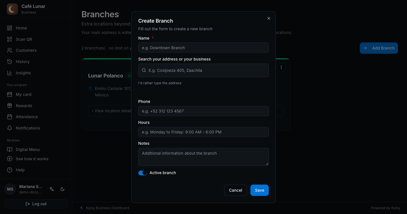Log out of the dashboard
Screen dimensions: 407x214
tap(36, 204)
